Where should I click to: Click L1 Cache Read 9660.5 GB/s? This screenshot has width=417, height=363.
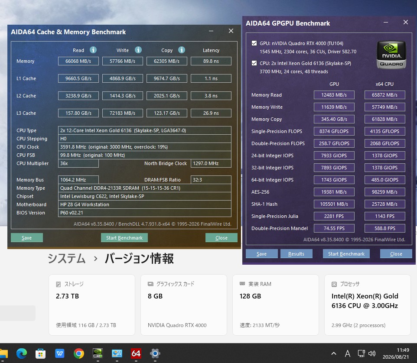point(78,78)
